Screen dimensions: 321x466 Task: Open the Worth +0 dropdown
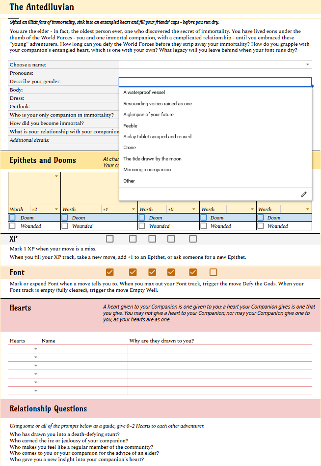(194, 209)
